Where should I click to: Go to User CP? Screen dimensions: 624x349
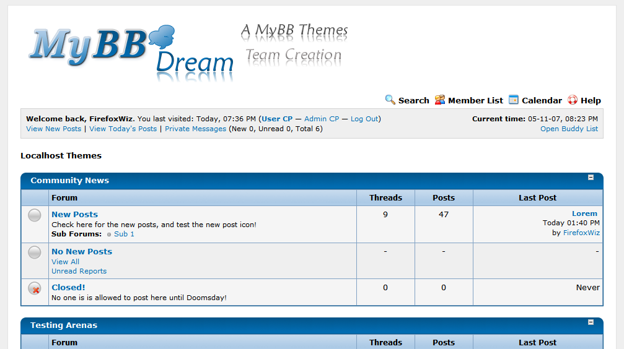pos(277,119)
